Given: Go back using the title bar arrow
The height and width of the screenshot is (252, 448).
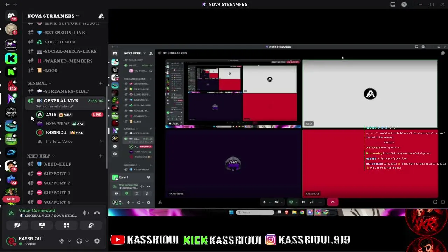Looking at the screenshot, I should (7, 5).
